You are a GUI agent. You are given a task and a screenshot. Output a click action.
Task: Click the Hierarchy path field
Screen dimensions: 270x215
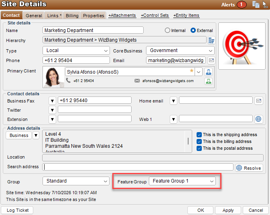124,40
